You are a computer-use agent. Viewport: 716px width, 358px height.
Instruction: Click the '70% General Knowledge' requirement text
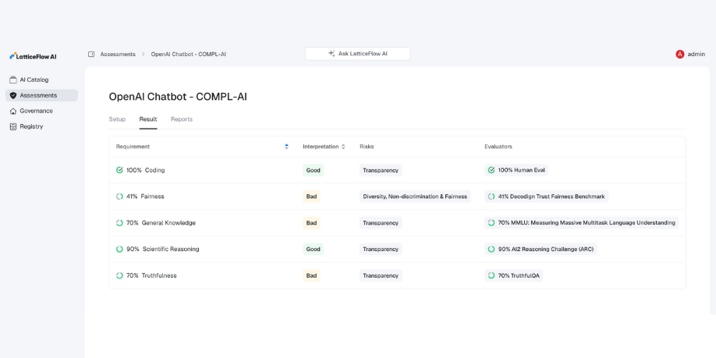(x=161, y=223)
